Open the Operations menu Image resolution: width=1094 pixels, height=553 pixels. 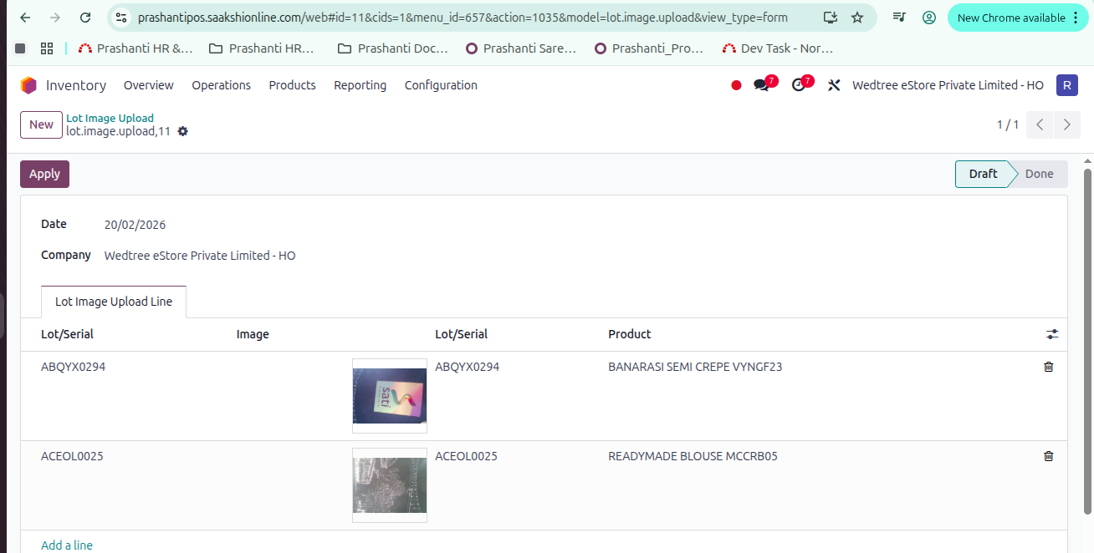(221, 85)
